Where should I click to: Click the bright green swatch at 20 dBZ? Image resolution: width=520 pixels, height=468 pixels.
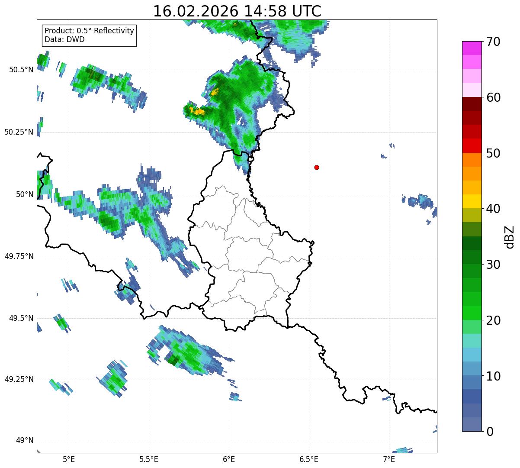point(472,313)
